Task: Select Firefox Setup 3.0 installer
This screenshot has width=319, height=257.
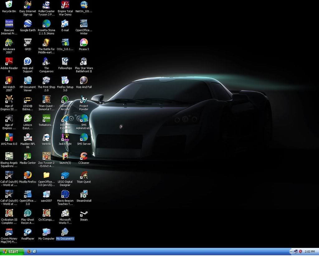Action: point(65,80)
